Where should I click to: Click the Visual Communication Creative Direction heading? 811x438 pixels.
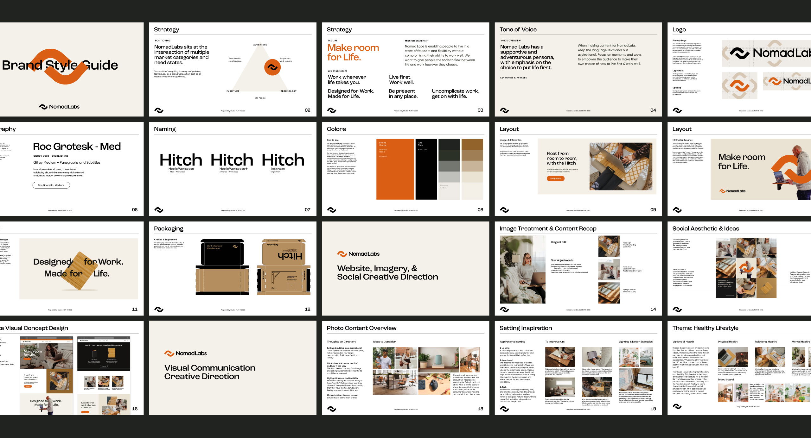tap(210, 372)
